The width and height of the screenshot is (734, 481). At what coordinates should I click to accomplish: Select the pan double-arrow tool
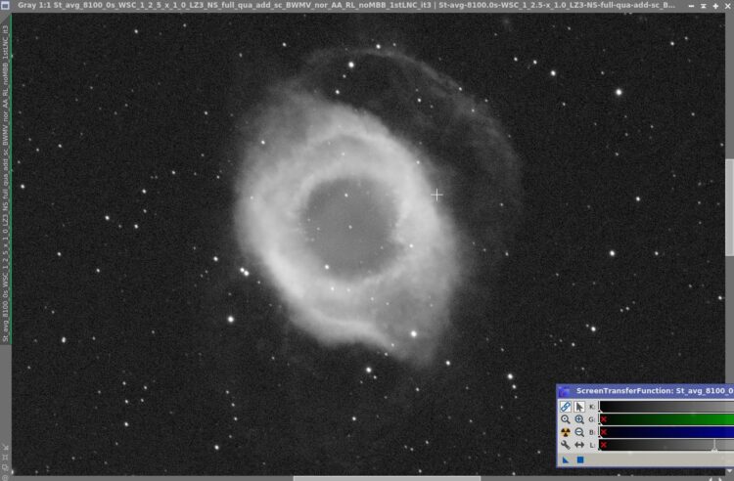coord(579,445)
